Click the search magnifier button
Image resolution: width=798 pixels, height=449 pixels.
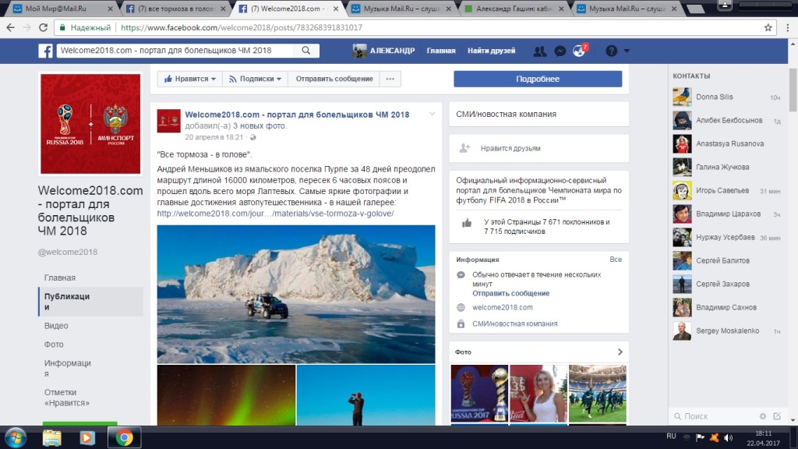(x=305, y=51)
